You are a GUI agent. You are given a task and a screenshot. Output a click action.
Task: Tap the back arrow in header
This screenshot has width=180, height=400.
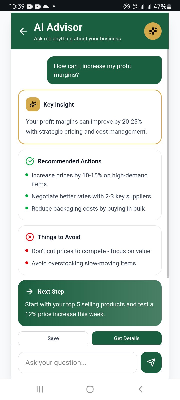(x=23, y=31)
